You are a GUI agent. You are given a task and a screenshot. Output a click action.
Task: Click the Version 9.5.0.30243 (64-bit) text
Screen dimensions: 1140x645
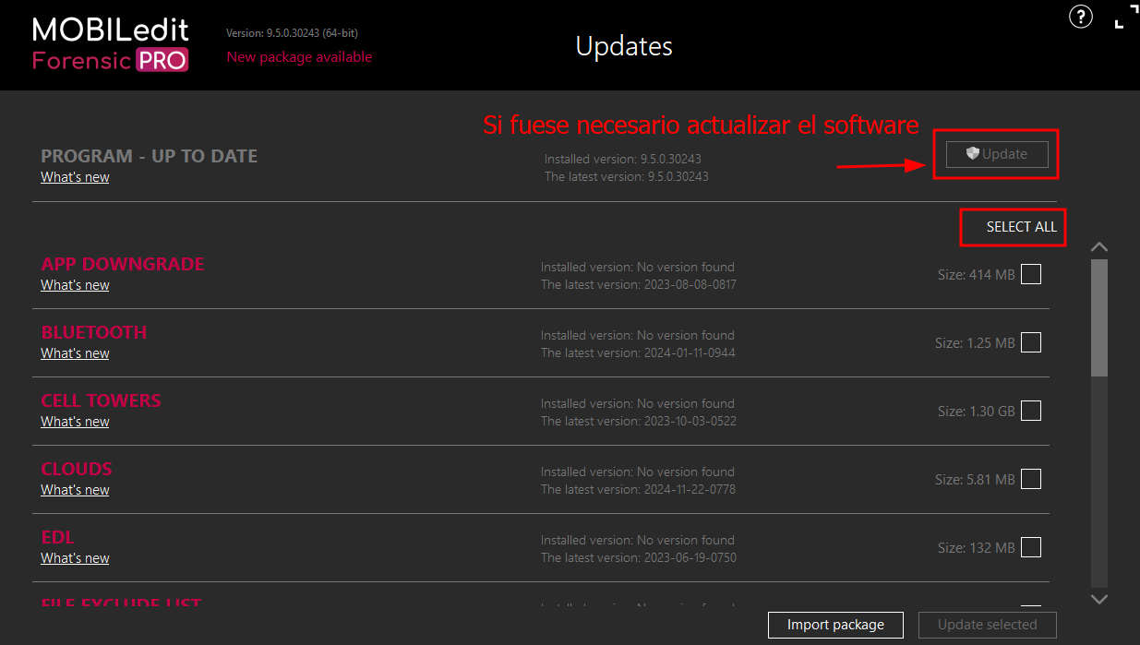(292, 33)
